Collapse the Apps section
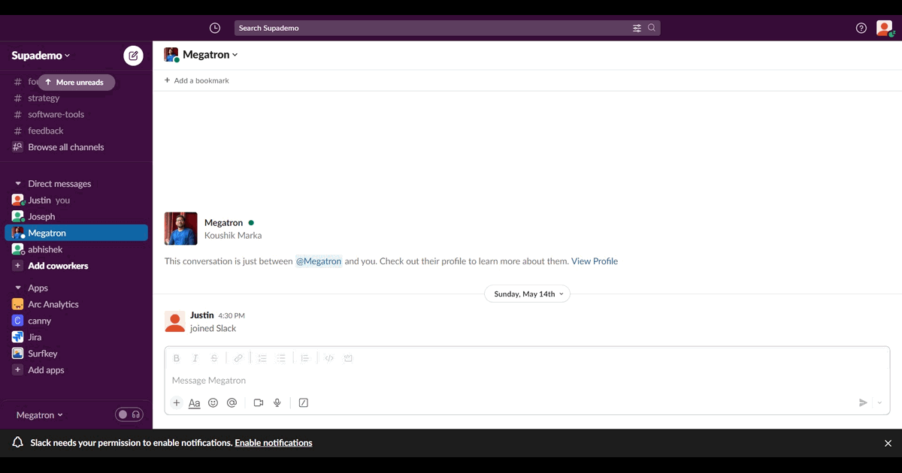 18,288
